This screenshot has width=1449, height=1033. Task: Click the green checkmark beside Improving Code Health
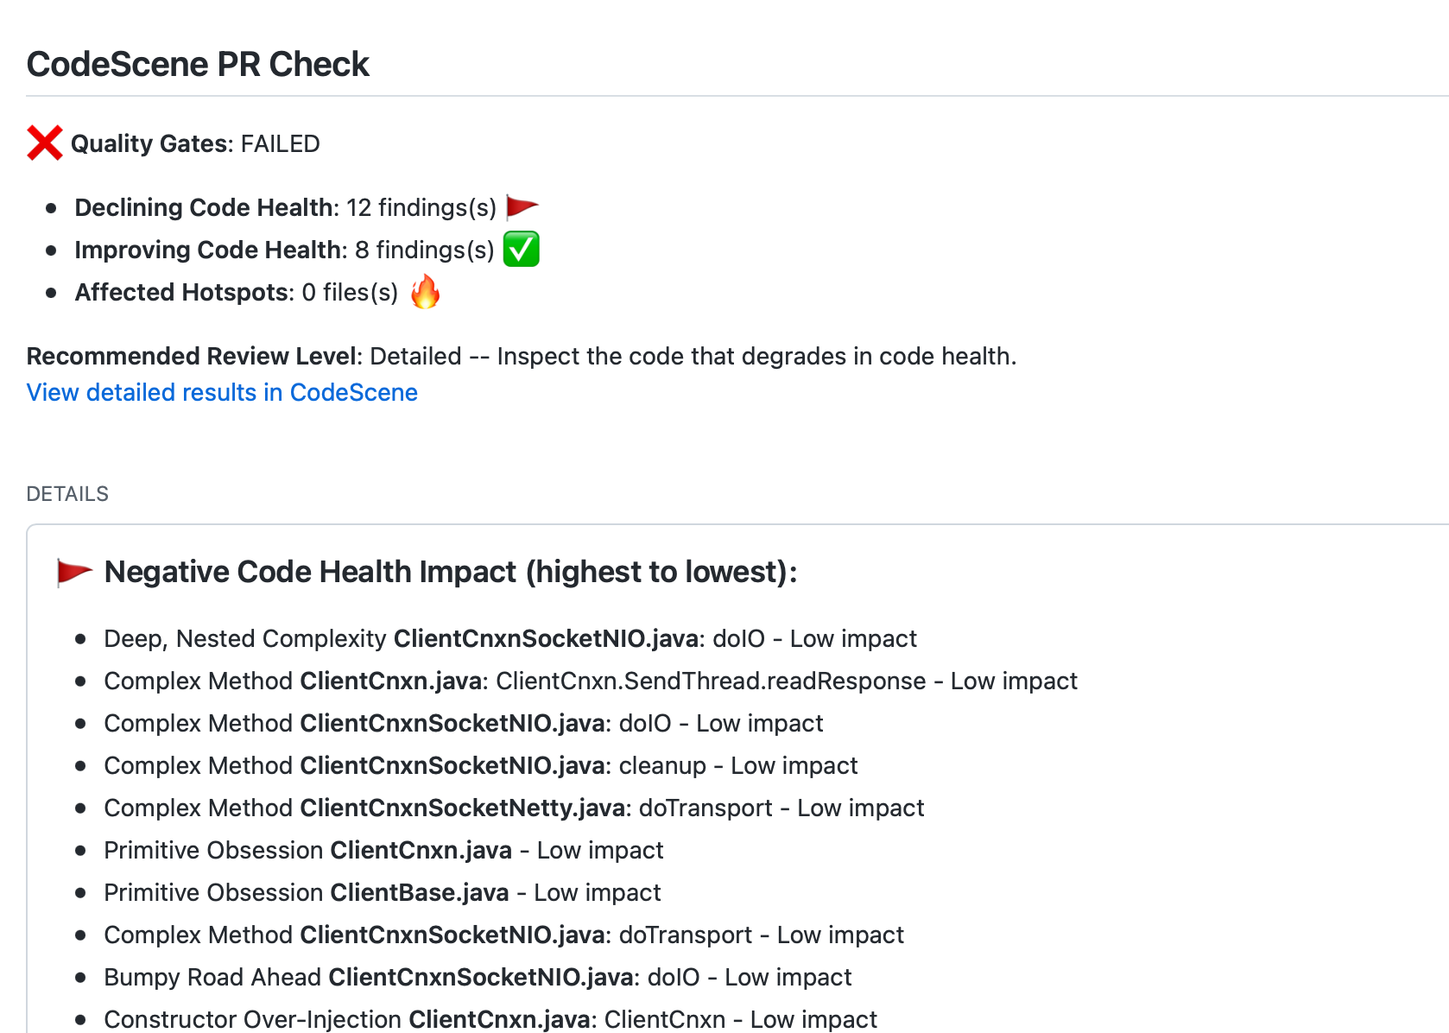[521, 250]
